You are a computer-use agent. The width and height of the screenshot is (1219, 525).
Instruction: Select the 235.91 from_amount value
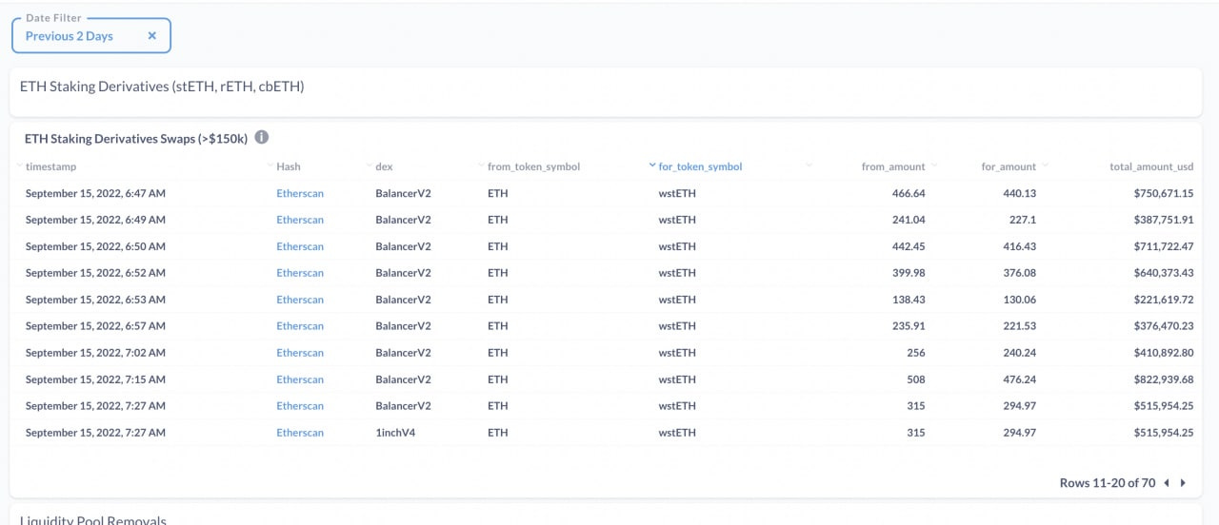[x=908, y=326]
